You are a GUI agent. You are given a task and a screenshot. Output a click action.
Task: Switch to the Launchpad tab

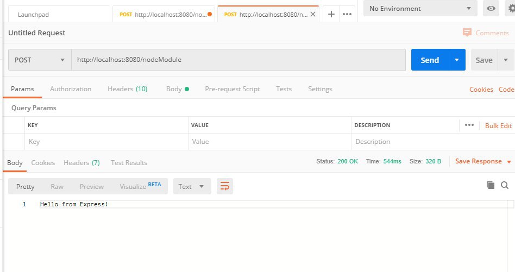coord(59,15)
